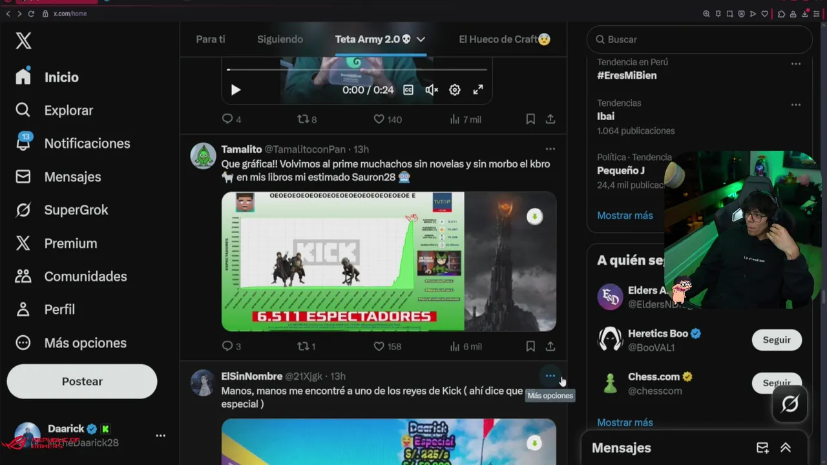Enter video fullscreen mode

point(478,90)
